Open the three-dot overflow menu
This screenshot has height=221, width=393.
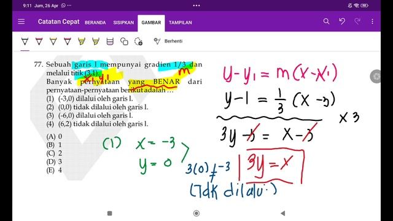click(x=372, y=21)
